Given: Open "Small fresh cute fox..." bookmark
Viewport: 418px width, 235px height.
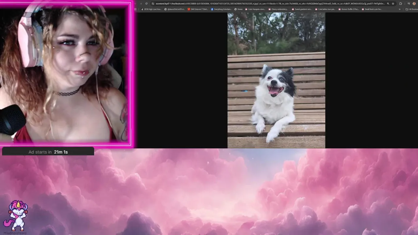Looking at the screenshot, I should (372, 9).
